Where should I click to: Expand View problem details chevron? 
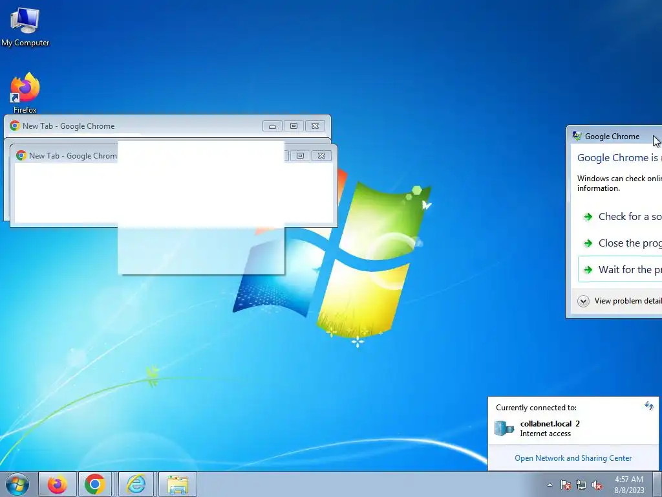point(584,301)
